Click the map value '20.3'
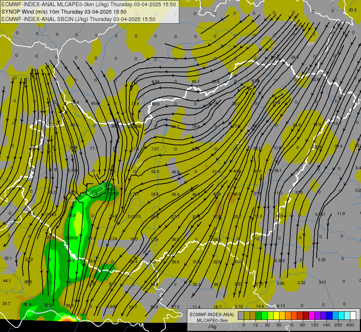The image size is (361, 332). click(352, 10)
